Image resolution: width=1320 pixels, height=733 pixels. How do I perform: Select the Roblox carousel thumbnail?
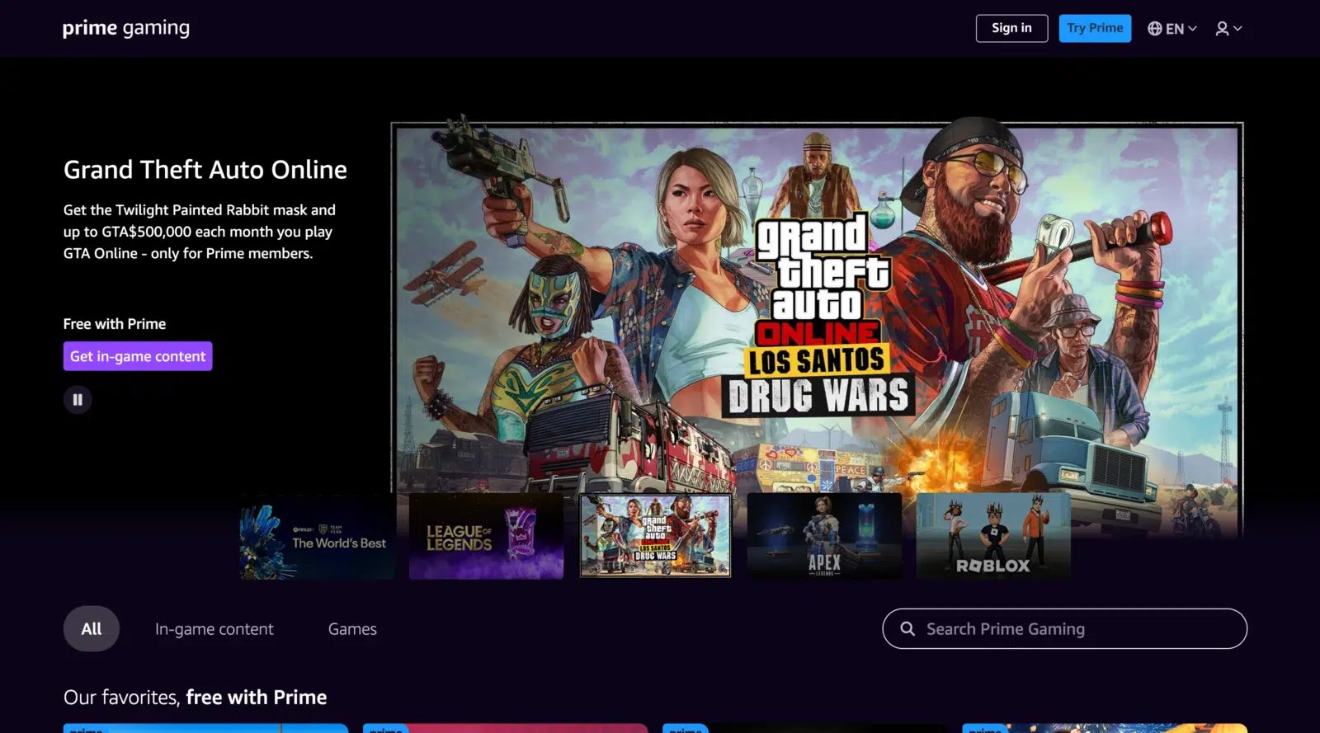[993, 536]
